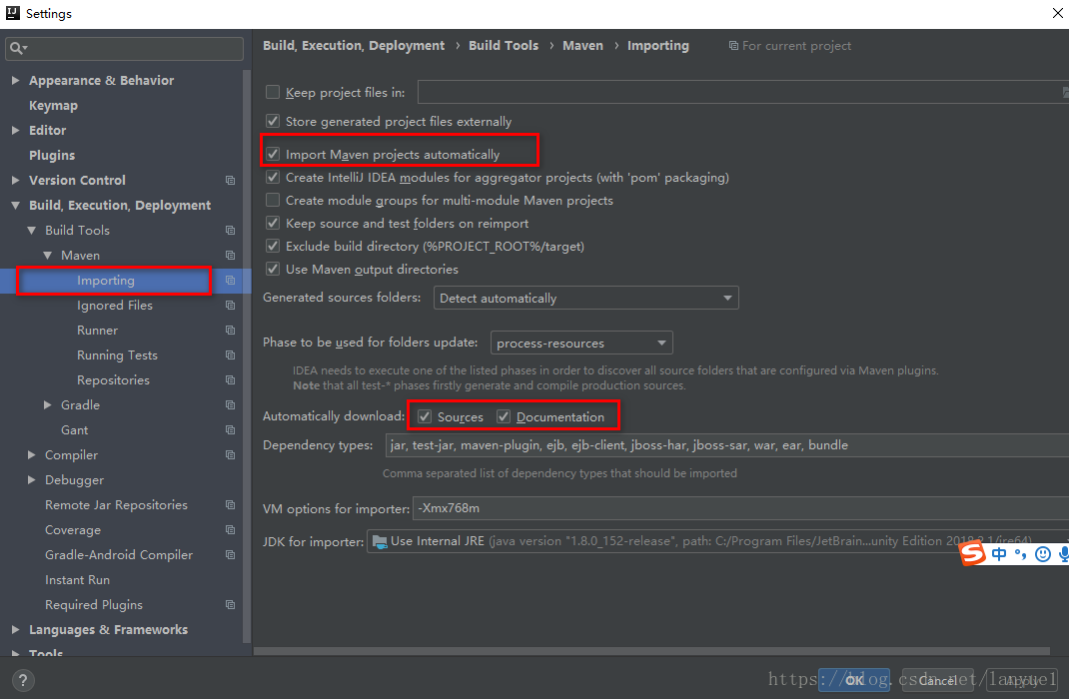The width and height of the screenshot is (1069, 699).
Task: Click the OK button
Action: pos(853,680)
